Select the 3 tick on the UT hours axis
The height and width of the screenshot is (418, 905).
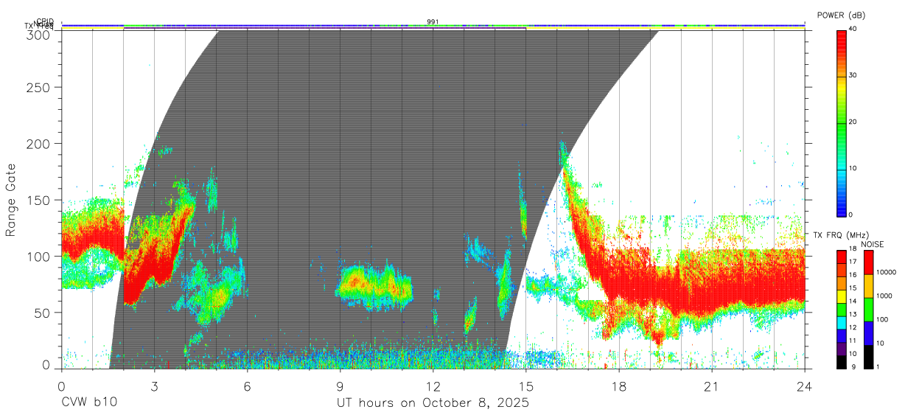(x=154, y=386)
